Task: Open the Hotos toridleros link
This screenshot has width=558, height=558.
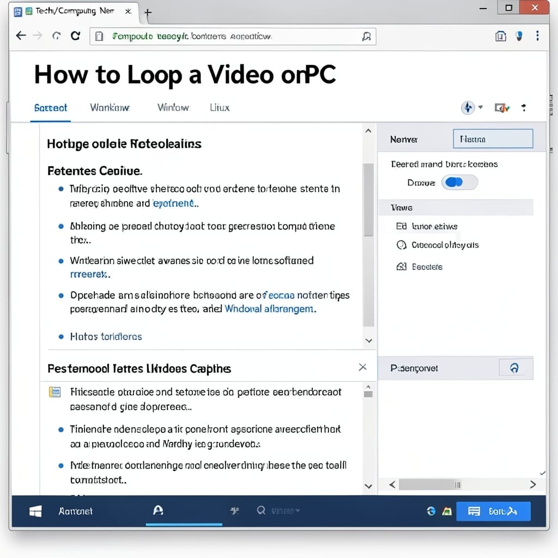Action: [106, 337]
